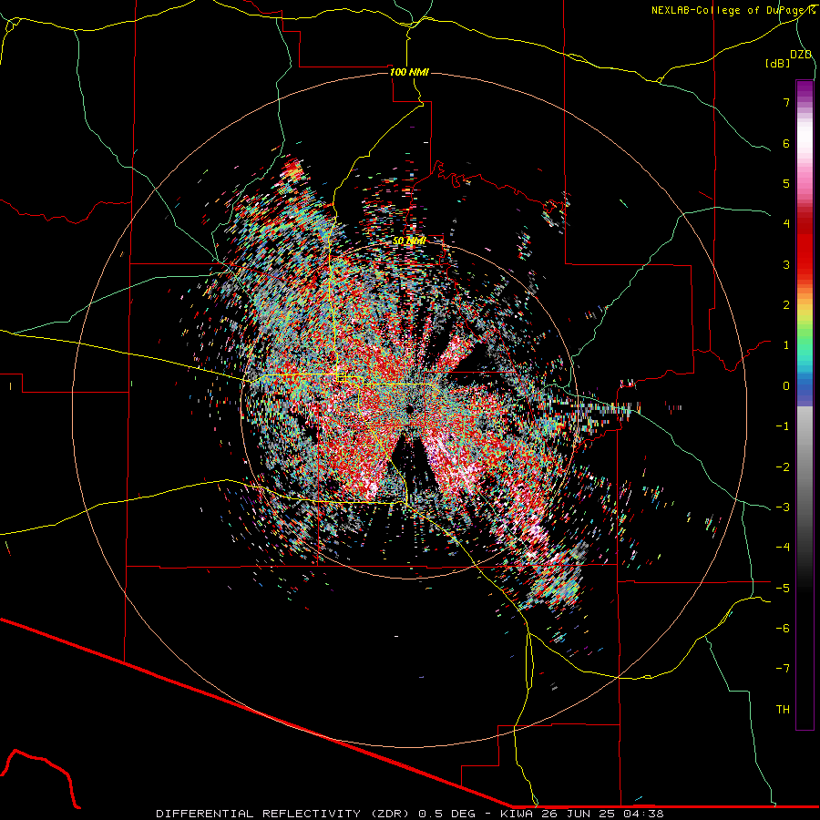Click the legend value -3
820x820 pixels.
point(783,507)
